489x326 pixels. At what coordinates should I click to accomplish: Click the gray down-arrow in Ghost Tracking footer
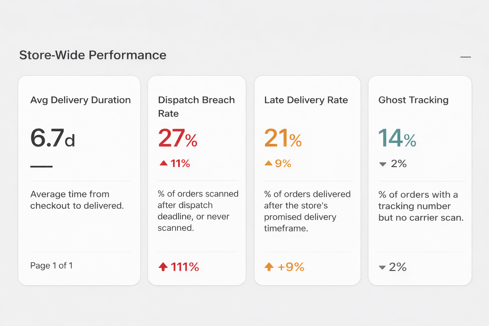pyautogui.click(x=382, y=268)
